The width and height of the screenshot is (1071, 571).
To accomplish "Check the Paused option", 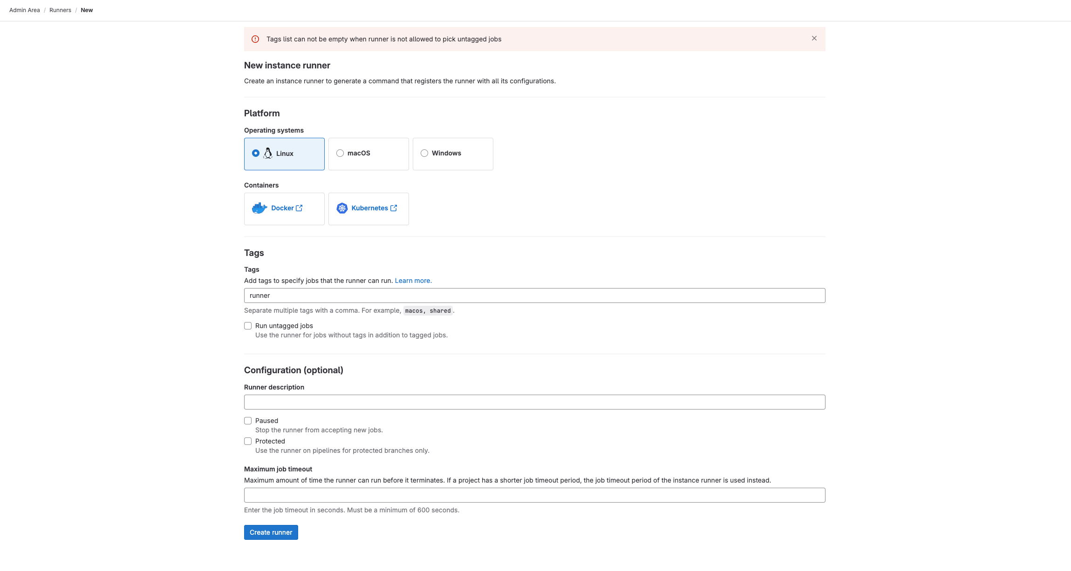I will [x=248, y=421].
